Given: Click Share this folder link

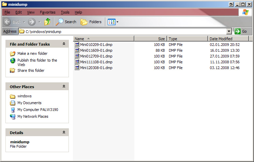Looking at the screenshot, I should 31,70.
